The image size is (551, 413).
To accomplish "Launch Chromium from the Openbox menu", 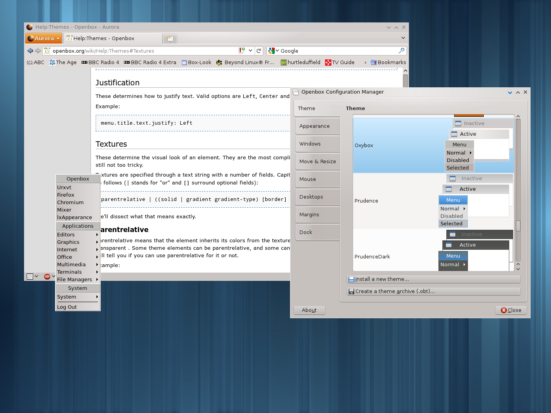I will [x=78, y=203].
